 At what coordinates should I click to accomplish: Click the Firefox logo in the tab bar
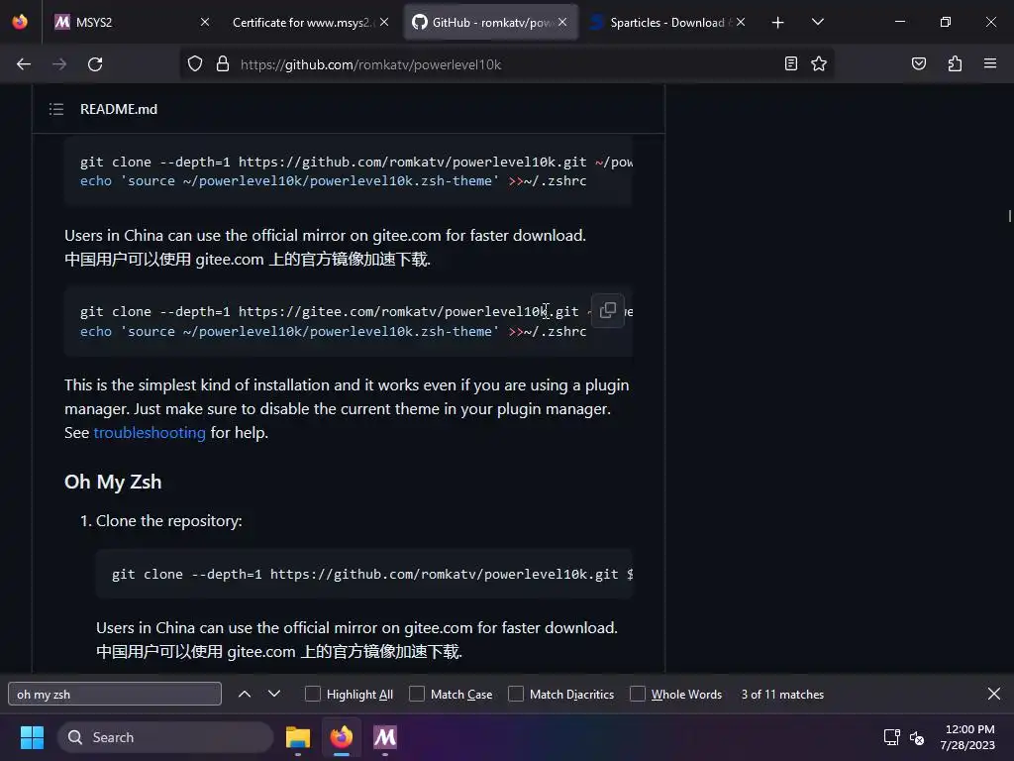click(20, 22)
